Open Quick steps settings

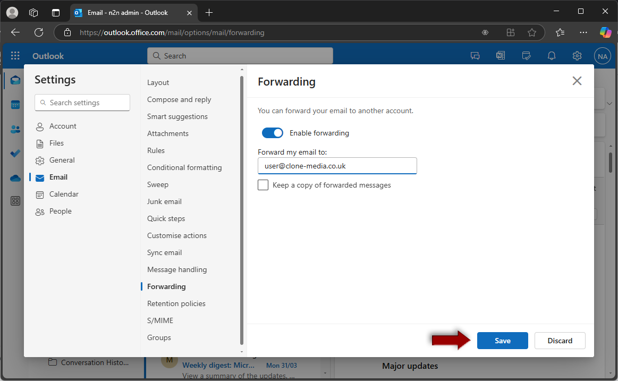pos(166,218)
